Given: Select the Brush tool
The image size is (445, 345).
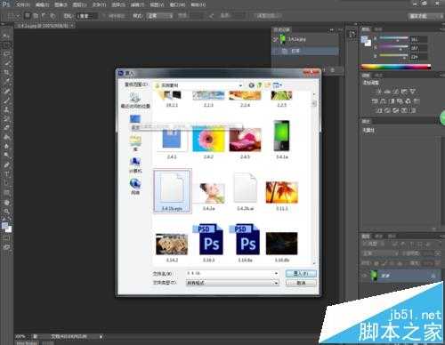Looking at the screenshot, I should coord(6,100).
